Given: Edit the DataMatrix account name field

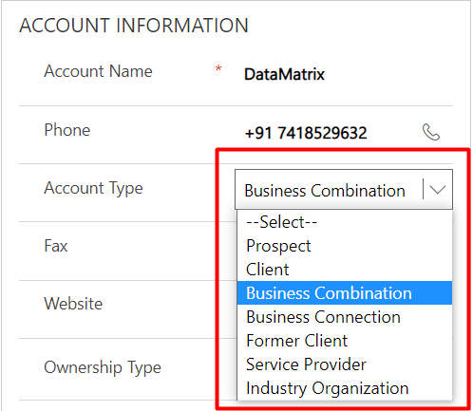Looking at the screenshot, I should (284, 74).
